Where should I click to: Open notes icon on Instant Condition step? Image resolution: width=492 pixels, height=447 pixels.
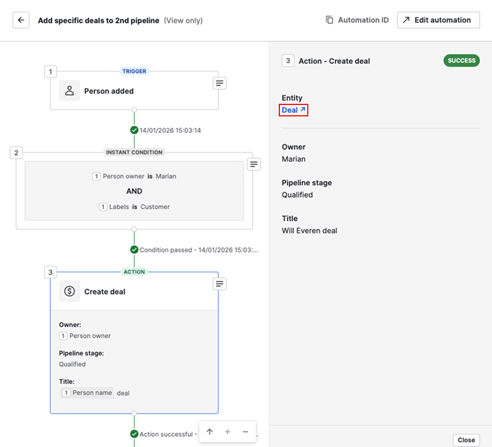[254, 164]
